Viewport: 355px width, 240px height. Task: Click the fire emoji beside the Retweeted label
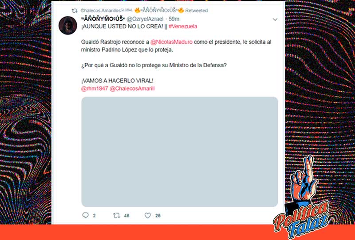tap(181, 10)
